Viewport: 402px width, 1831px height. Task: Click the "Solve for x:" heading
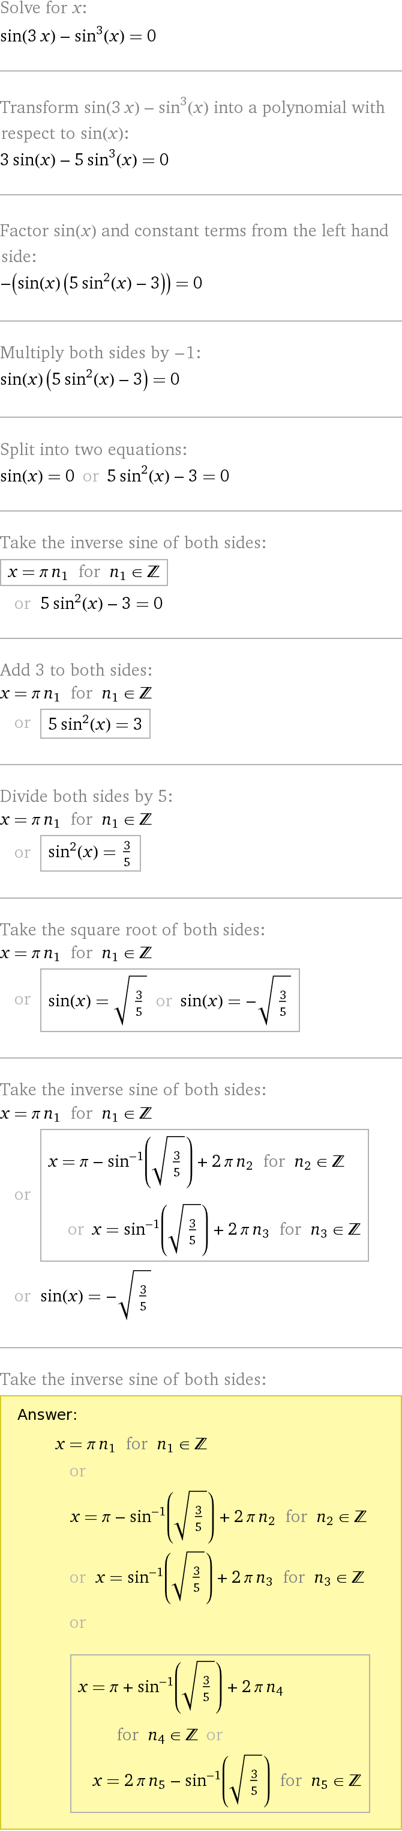click(x=43, y=9)
